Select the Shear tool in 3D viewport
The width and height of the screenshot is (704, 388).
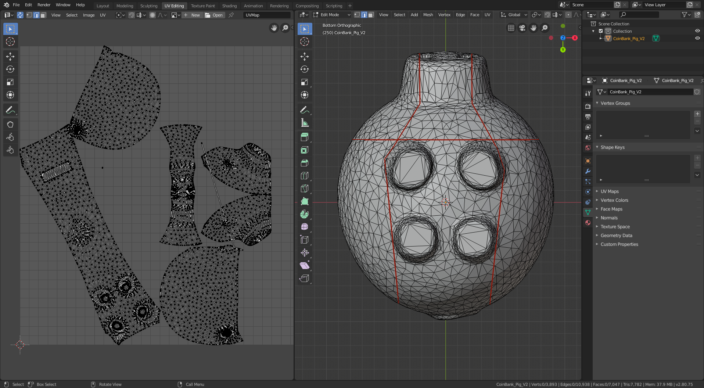304,265
